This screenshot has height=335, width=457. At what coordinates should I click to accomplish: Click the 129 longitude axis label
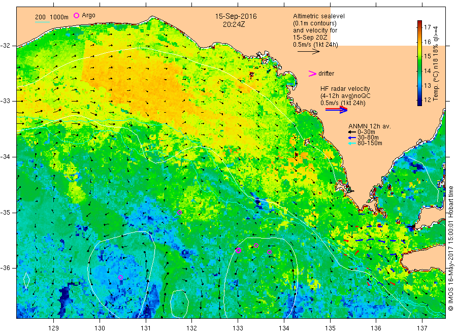click(54, 328)
